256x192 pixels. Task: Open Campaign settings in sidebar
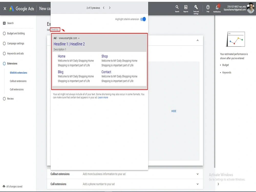[16, 44]
